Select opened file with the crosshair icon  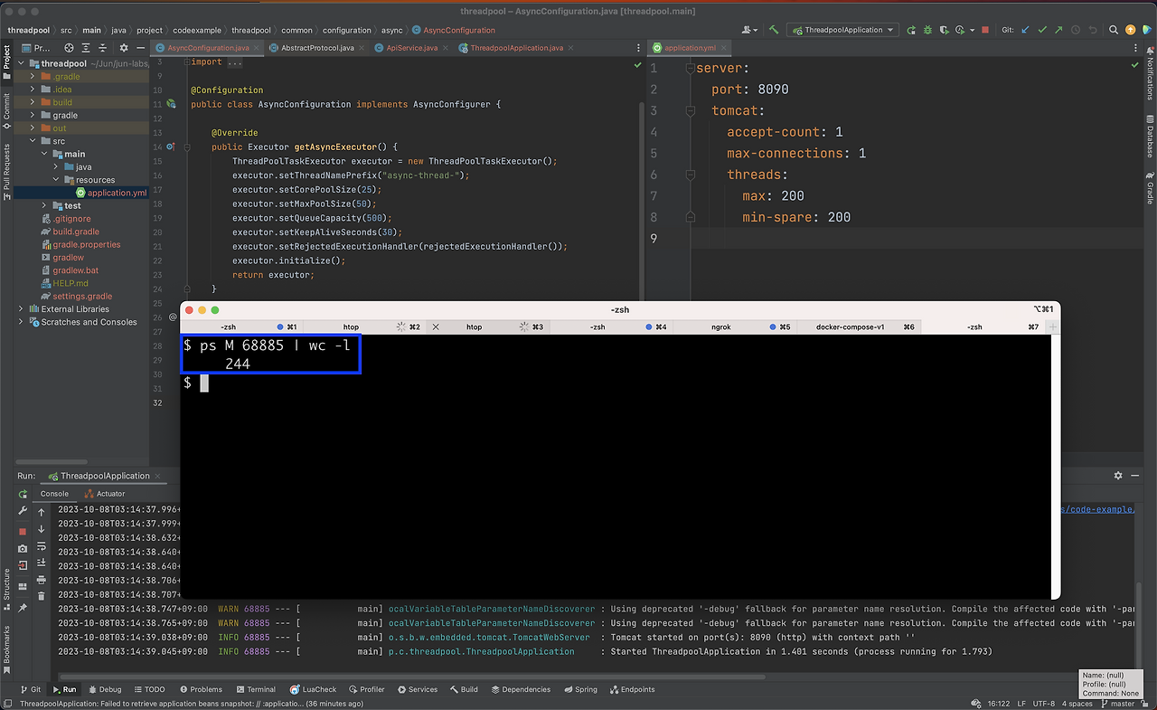pos(69,48)
